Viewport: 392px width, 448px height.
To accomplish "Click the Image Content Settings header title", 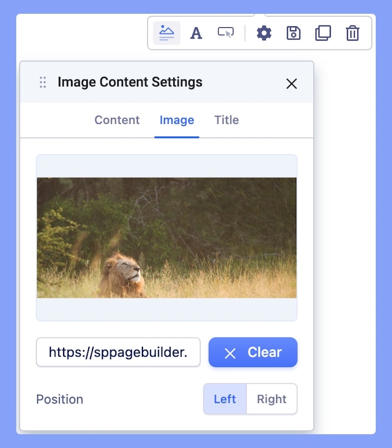I will pyautogui.click(x=130, y=82).
